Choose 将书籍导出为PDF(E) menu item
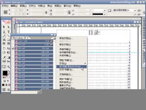 point(72,67)
